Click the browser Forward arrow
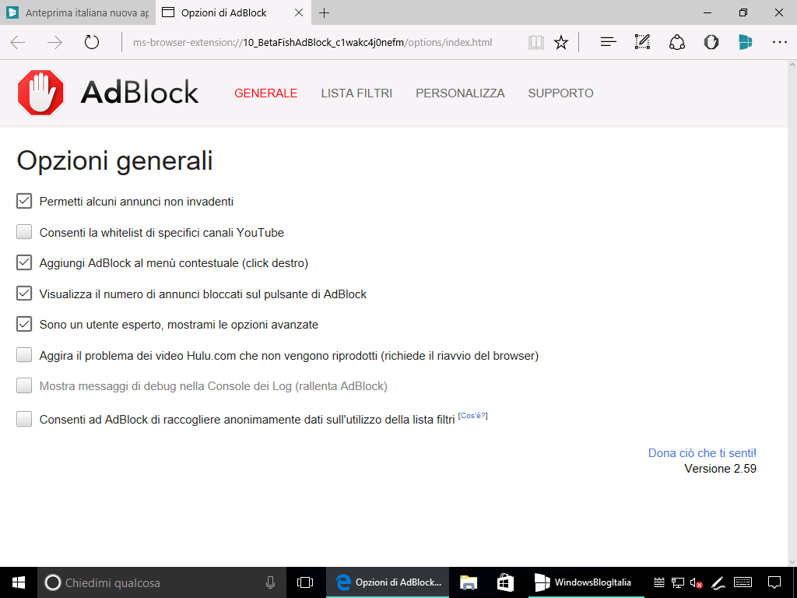 (54, 42)
